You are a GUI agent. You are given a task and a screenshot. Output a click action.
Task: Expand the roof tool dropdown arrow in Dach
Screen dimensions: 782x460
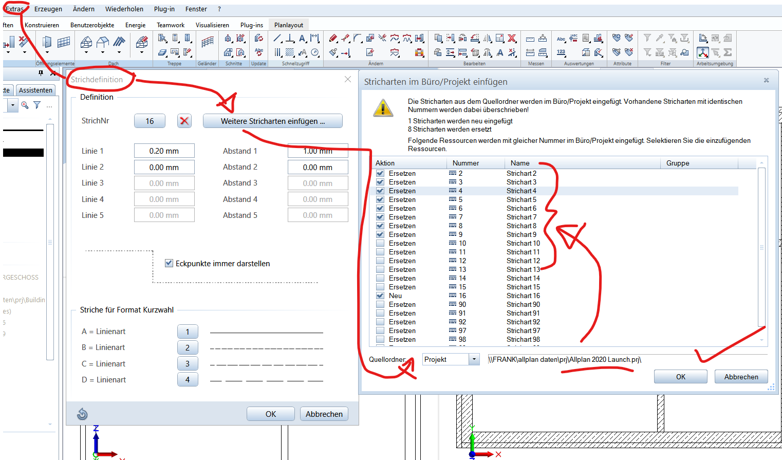click(86, 52)
